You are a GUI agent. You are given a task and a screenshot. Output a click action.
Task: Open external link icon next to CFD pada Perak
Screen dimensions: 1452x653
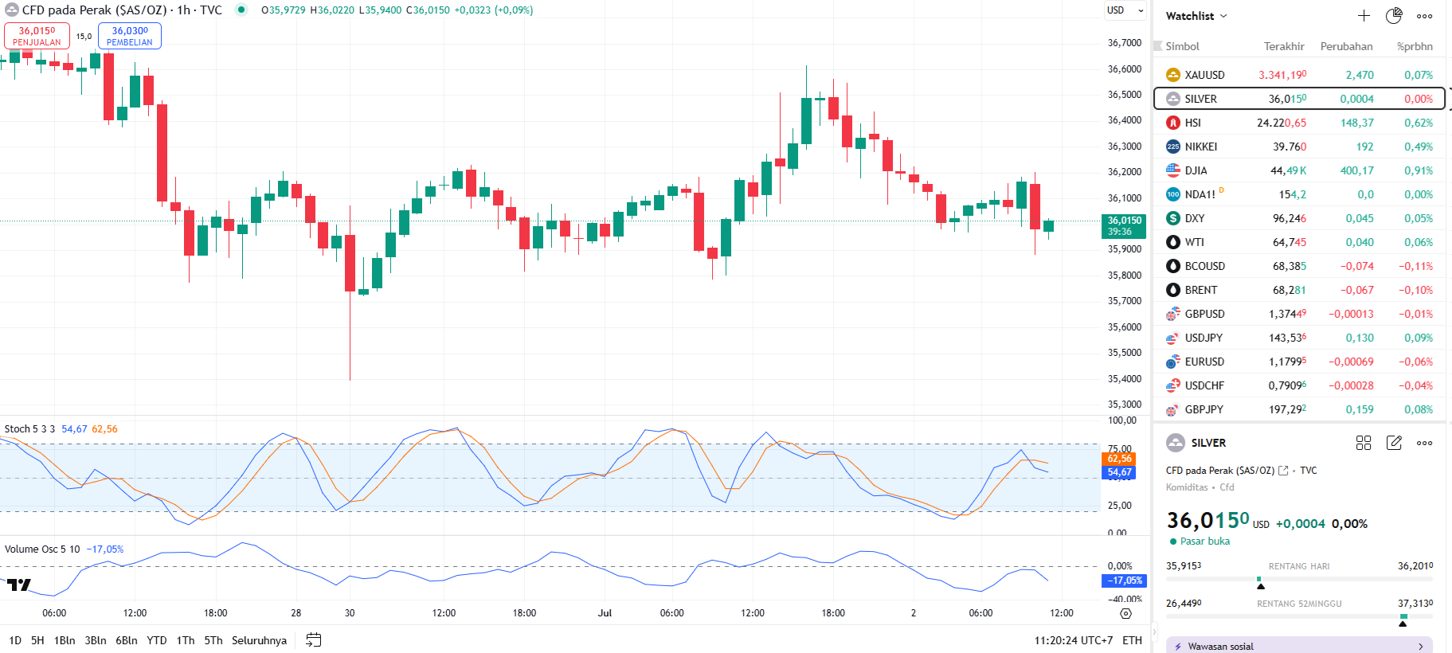pyautogui.click(x=1283, y=471)
